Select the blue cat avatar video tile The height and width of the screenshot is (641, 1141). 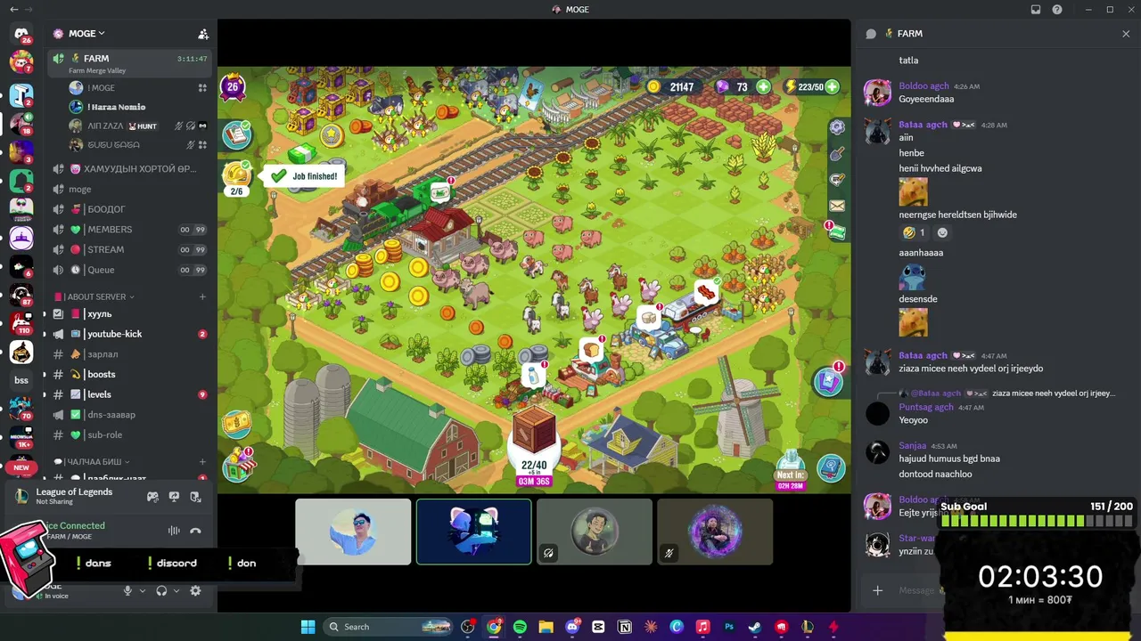474,531
